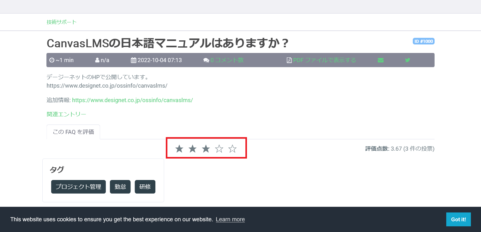Click the デージーネットのHPで公開しています text
Screen dimensions: 481x232
pyautogui.click(x=98, y=77)
